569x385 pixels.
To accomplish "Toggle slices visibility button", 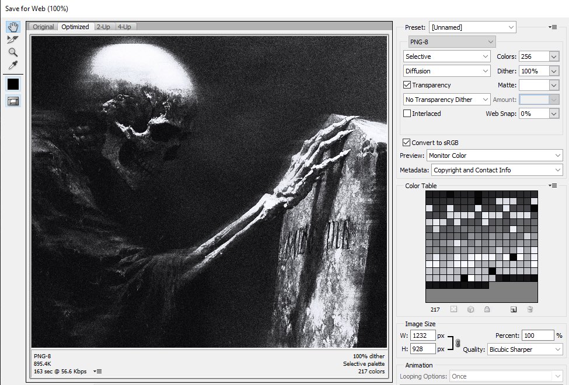I will tap(13, 101).
